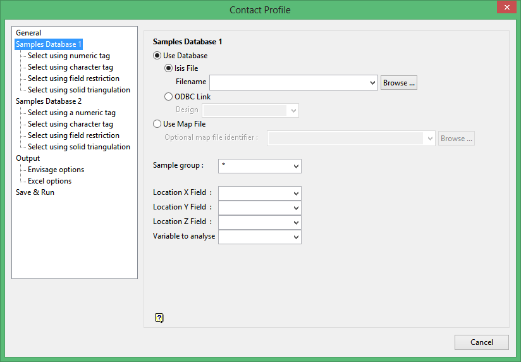The width and height of the screenshot is (521, 362).
Task: Open the Variable to analyse dropdown
Action: click(296, 237)
